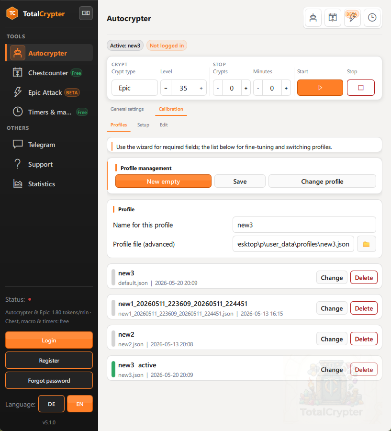This screenshot has width=391, height=431.
Task: Decrease the stop Minutes value
Action: click(258, 88)
